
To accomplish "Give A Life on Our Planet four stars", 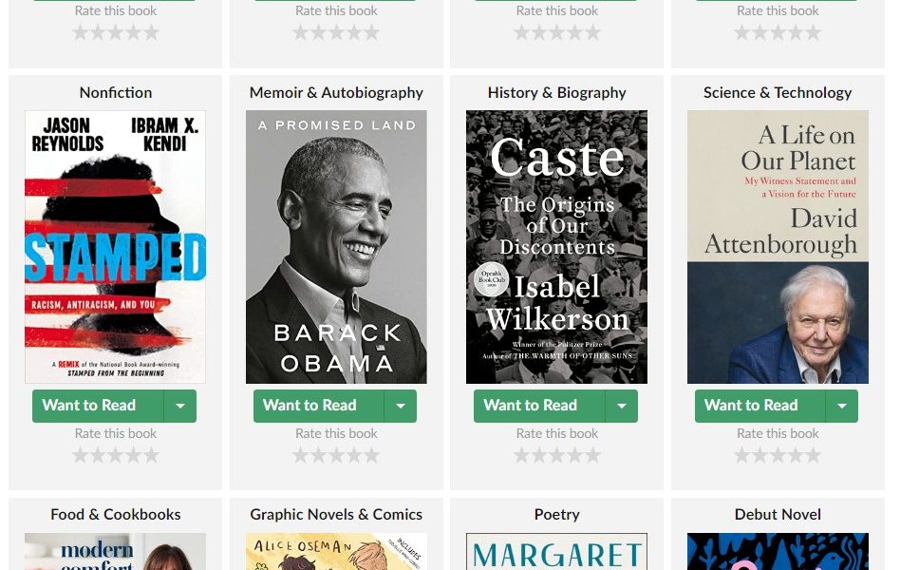I will tap(796, 456).
